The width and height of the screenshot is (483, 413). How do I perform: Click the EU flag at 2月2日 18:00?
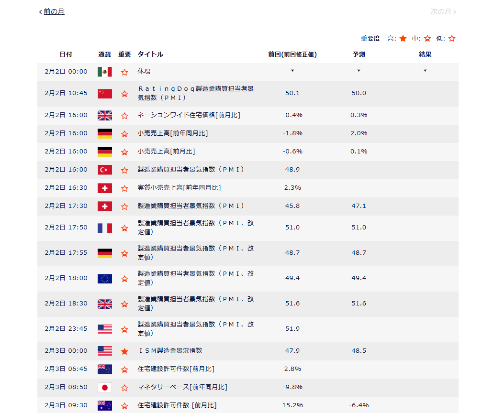(x=104, y=279)
